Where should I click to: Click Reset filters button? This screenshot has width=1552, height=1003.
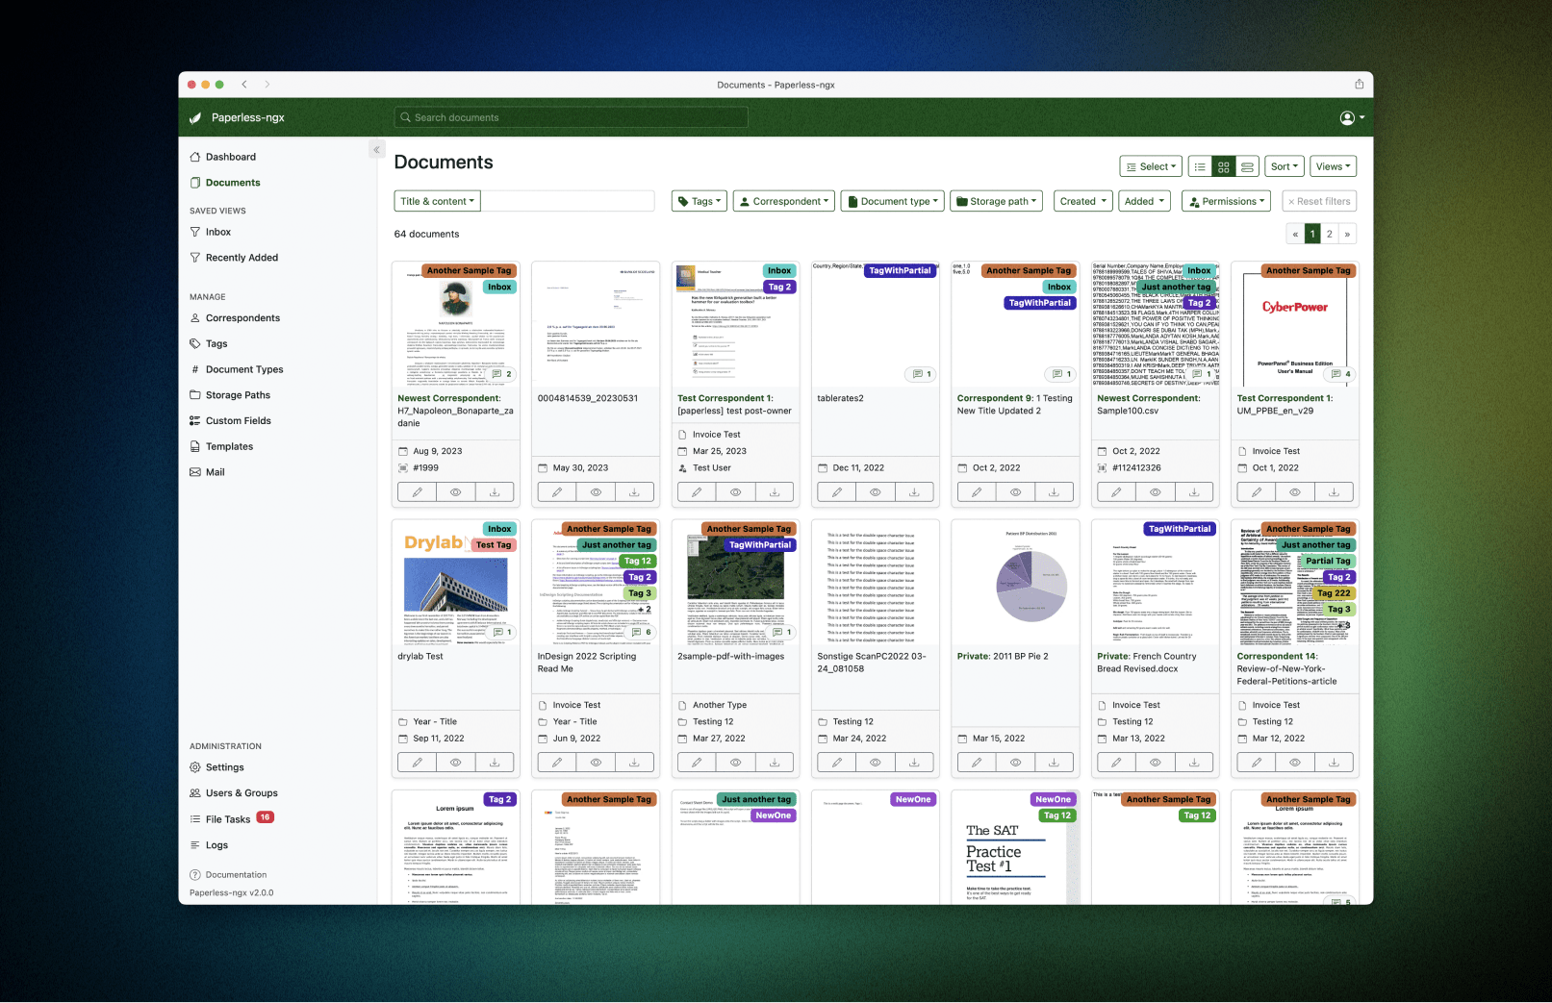(x=1319, y=201)
